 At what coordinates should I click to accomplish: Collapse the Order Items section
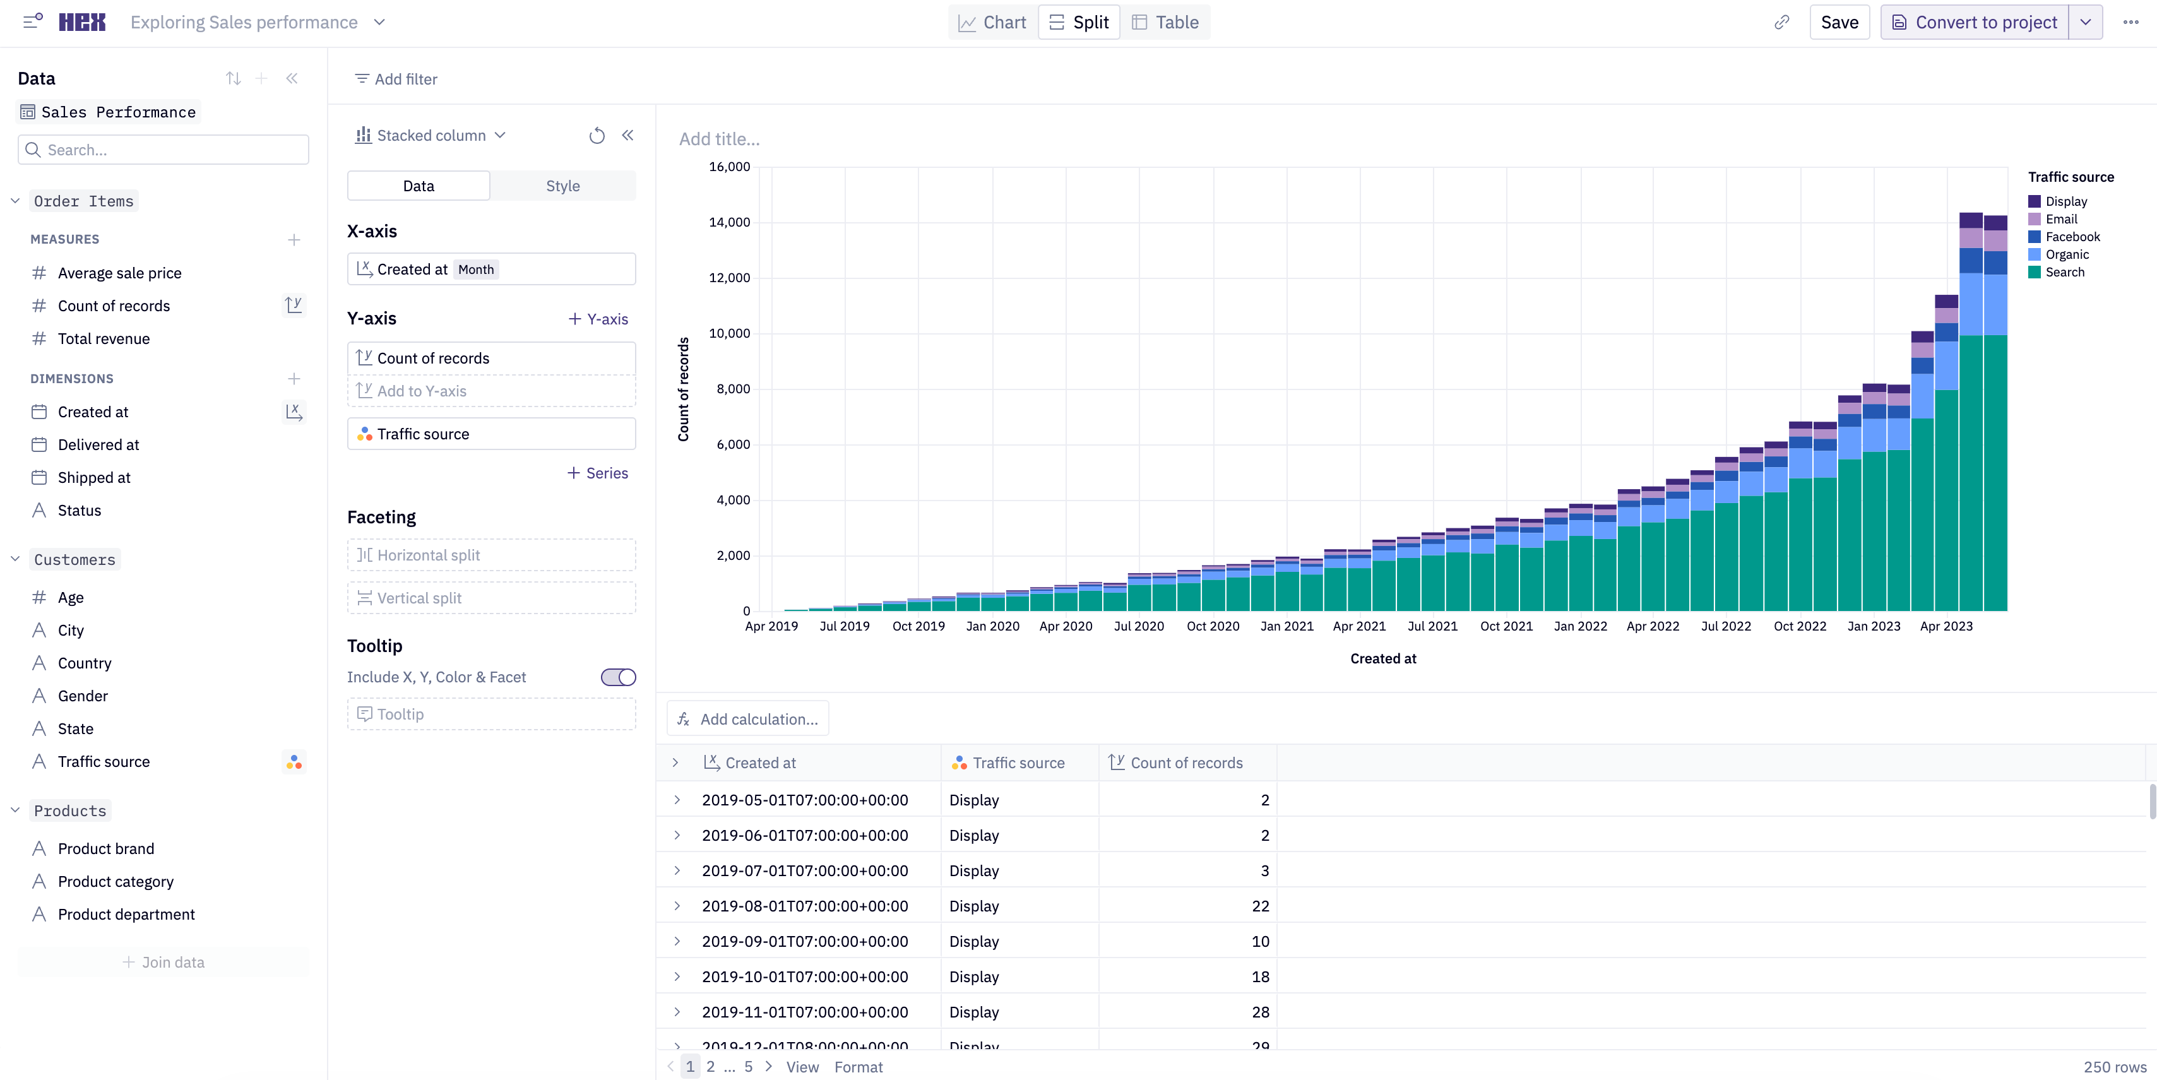point(15,201)
